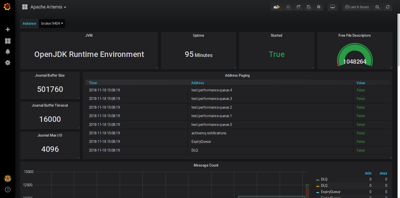Sort the legend by min

tap(368, 173)
